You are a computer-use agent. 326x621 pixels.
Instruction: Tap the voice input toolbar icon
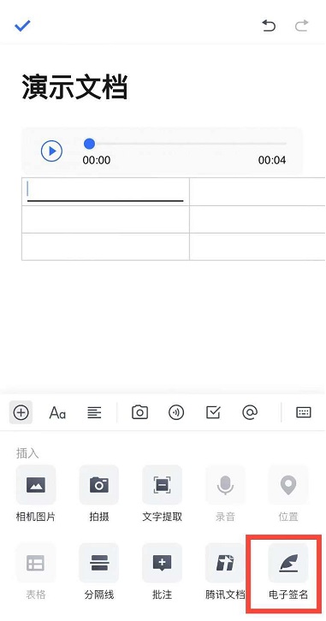(x=176, y=412)
